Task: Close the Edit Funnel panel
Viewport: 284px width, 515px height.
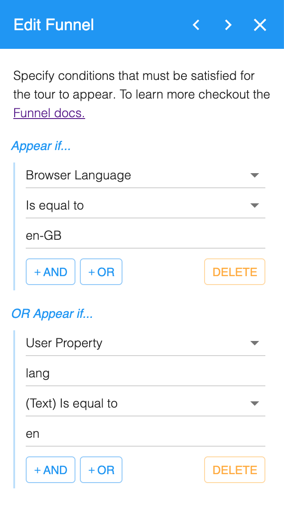Action: [x=260, y=25]
